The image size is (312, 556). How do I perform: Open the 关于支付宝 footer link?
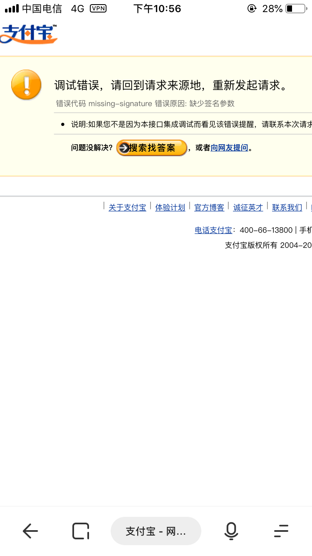click(127, 208)
